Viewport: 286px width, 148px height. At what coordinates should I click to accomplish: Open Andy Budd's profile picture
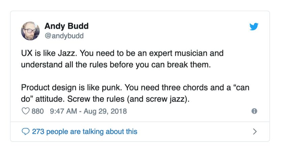tap(30, 31)
